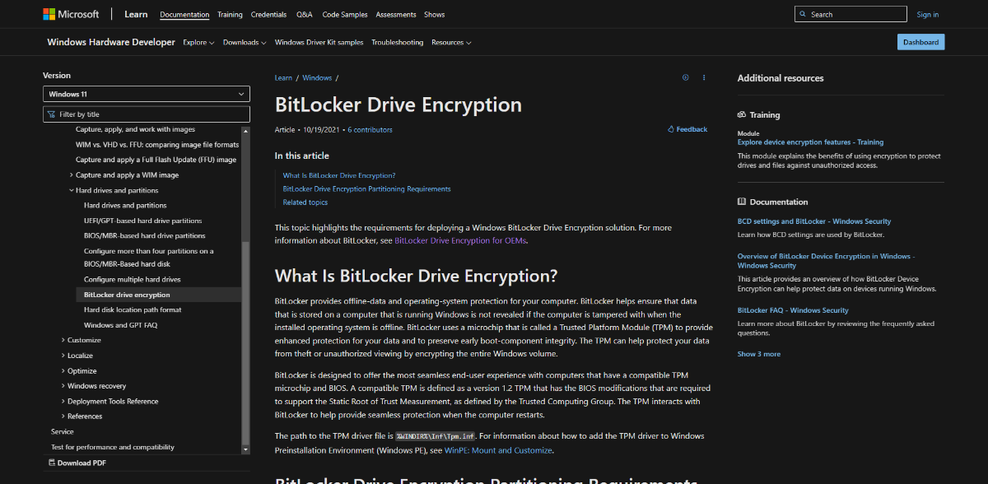Open the Version Windows 11 dropdown

tap(147, 94)
